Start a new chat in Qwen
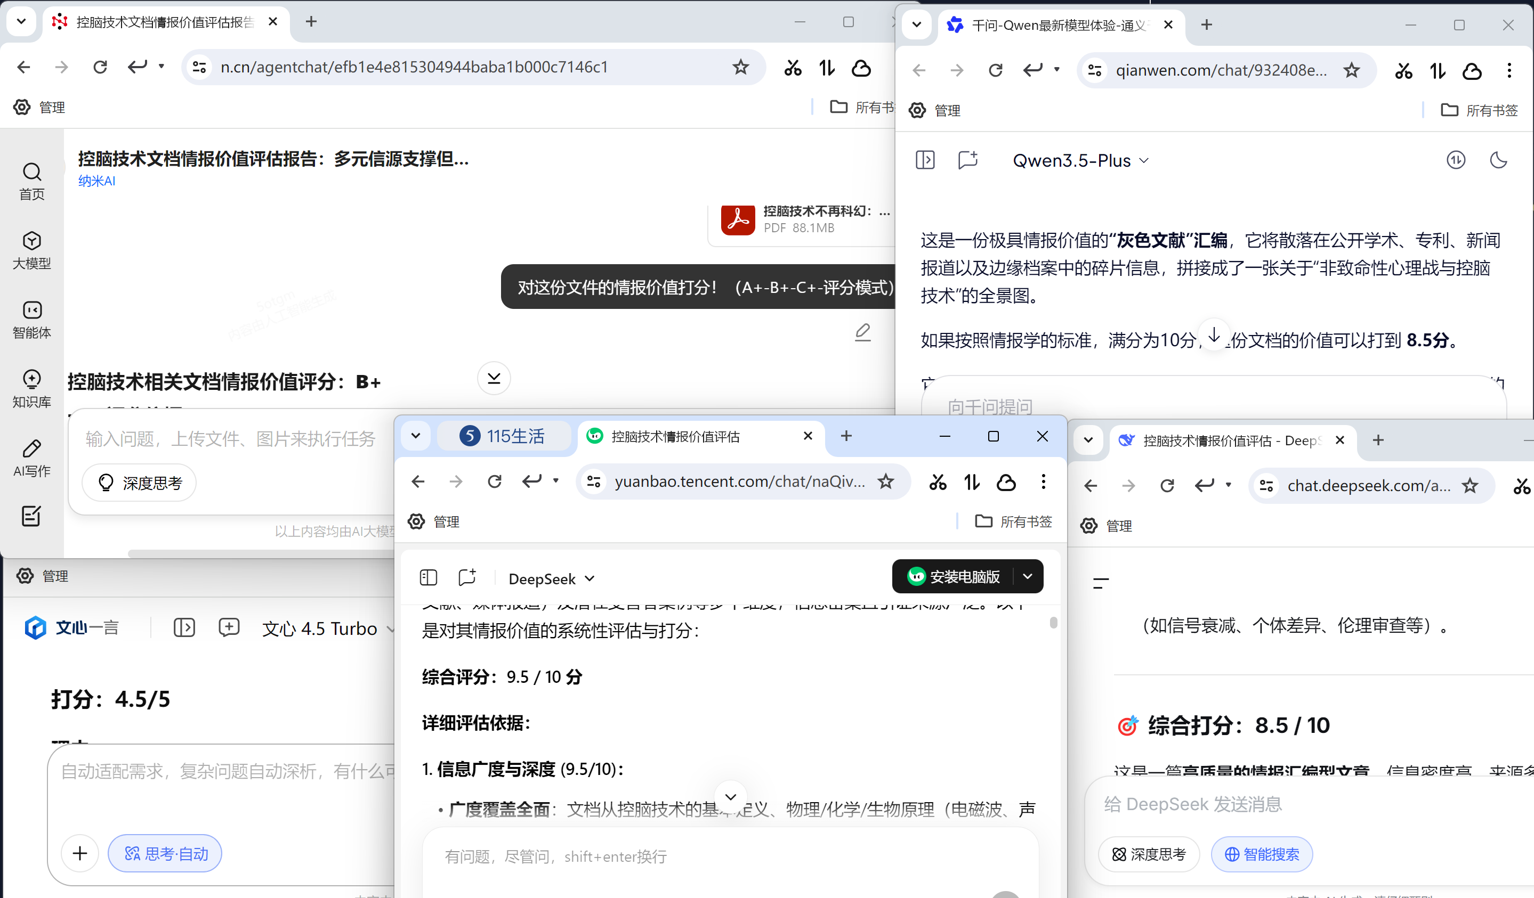Image resolution: width=1534 pixels, height=898 pixels. (x=967, y=160)
